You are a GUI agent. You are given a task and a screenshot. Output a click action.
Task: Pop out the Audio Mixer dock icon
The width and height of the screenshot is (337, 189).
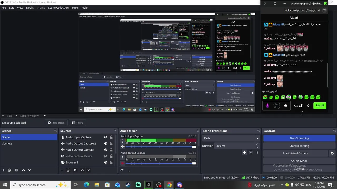coord(198,131)
